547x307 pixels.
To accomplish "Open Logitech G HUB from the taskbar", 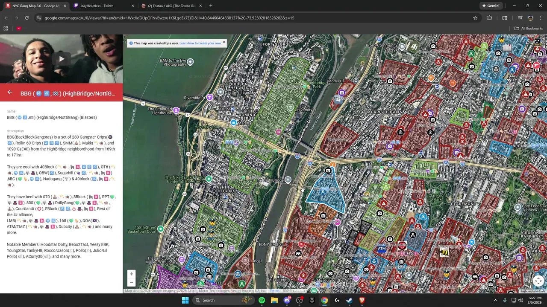I will pos(337,300).
